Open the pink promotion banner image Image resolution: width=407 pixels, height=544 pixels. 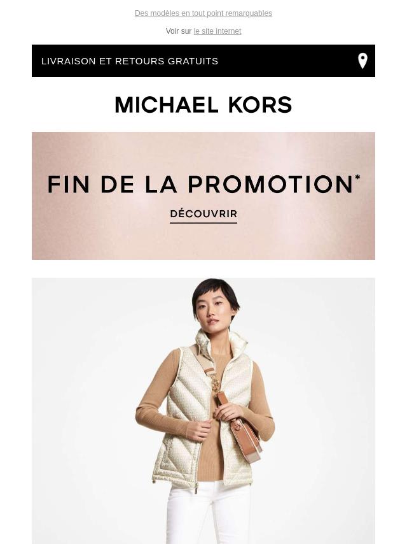pos(203,196)
